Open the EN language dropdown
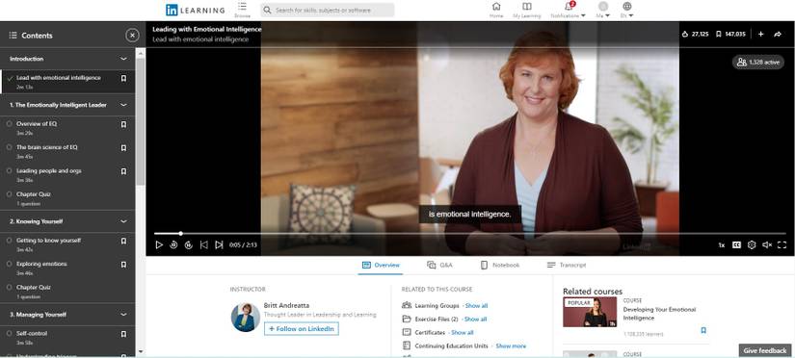Image resolution: width=795 pixels, height=358 pixels. pyautogui.click(x=627, y=10)
